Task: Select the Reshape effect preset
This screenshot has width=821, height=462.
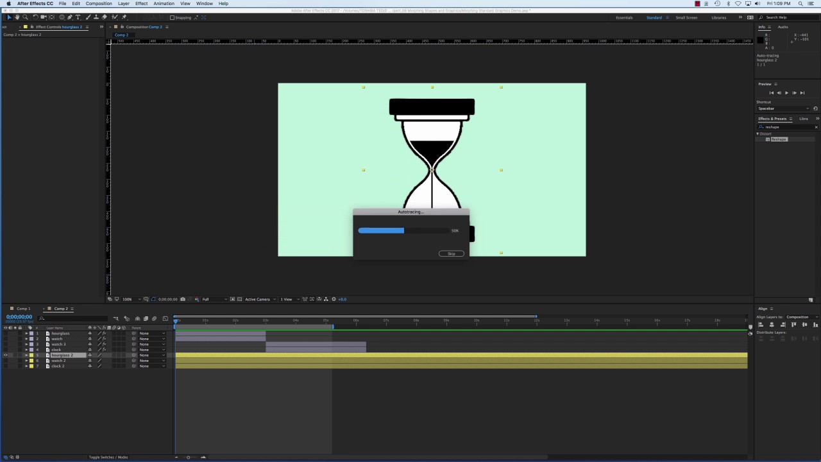Action: (779, 139)
